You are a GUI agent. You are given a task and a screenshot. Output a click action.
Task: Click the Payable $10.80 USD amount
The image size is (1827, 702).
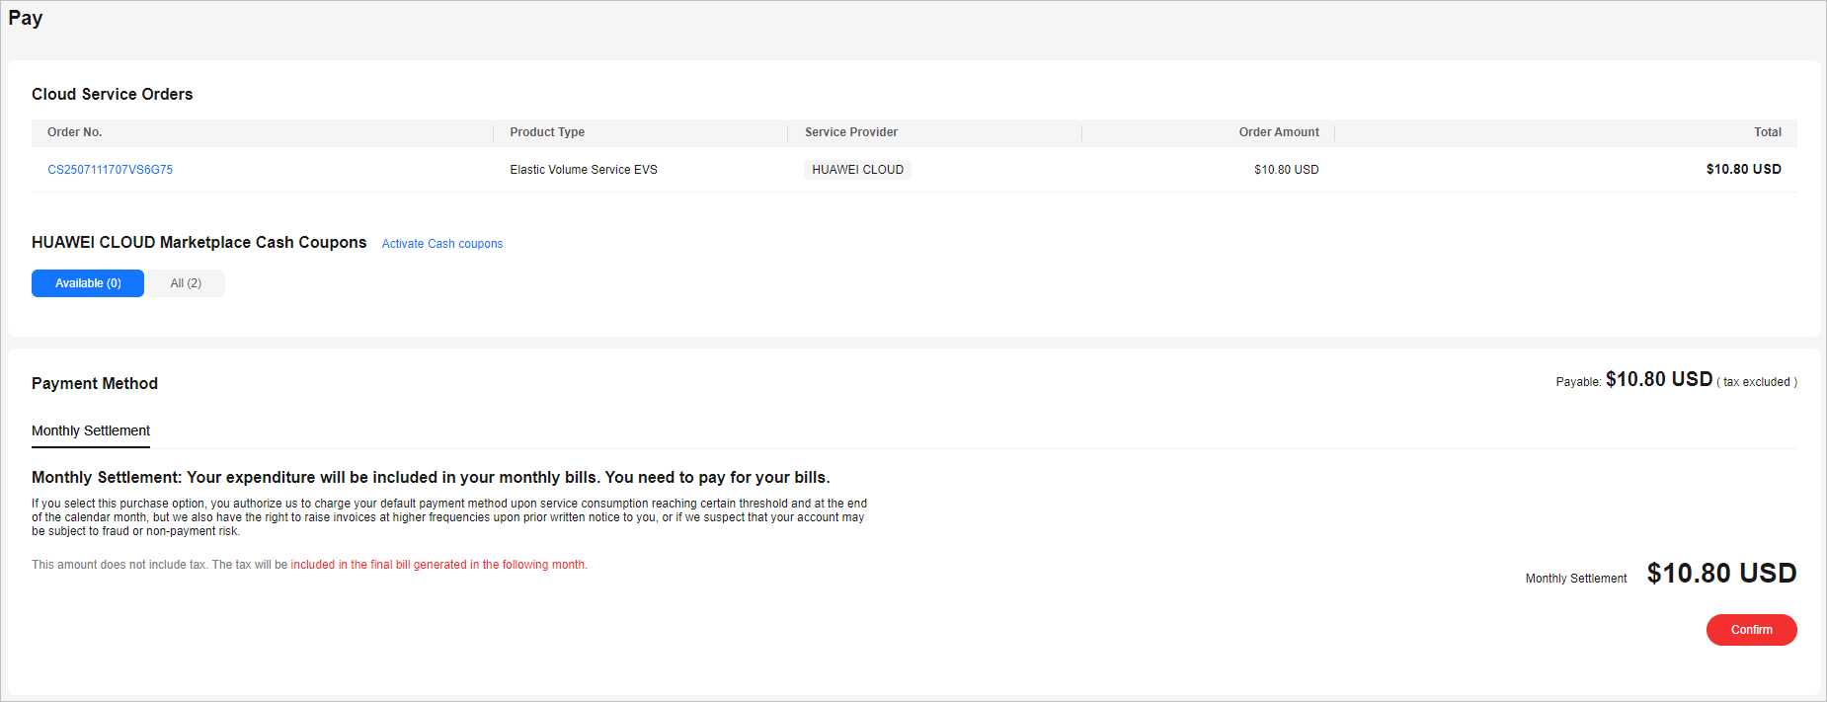pos(1659,380)
